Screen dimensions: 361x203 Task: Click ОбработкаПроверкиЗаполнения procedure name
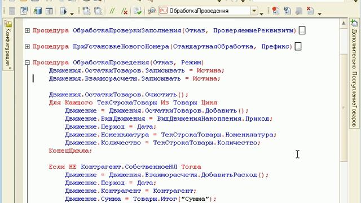[127, 30]
